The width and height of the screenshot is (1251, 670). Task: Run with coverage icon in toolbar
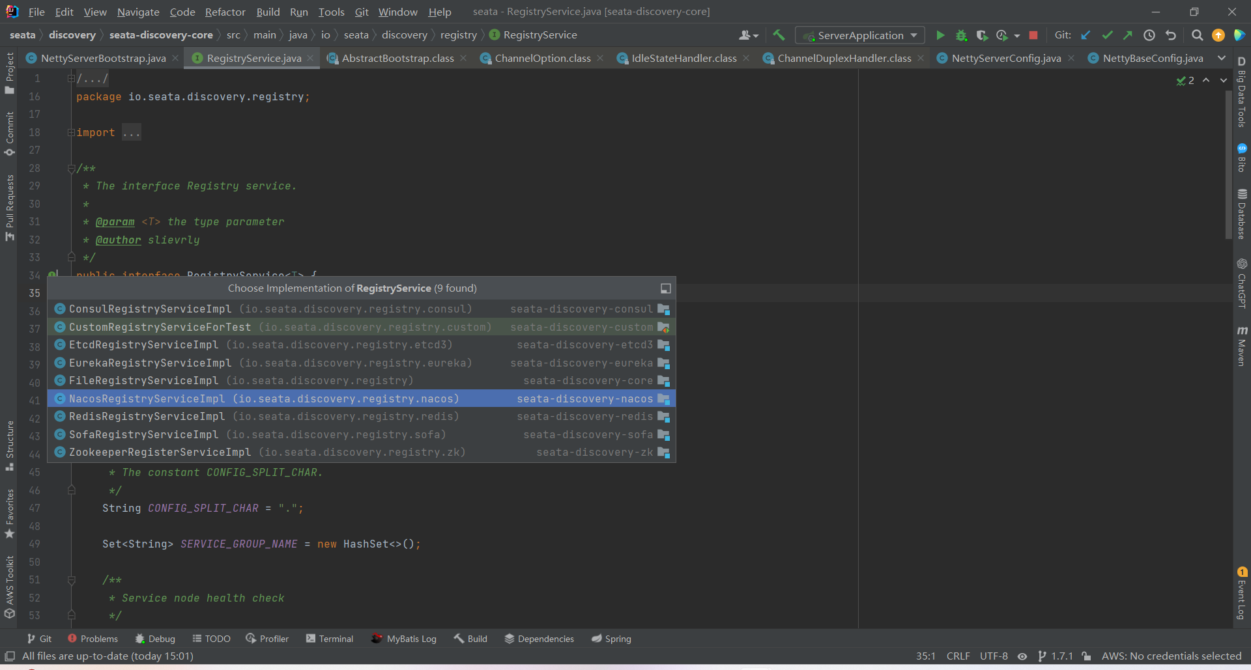coord(982,35)
